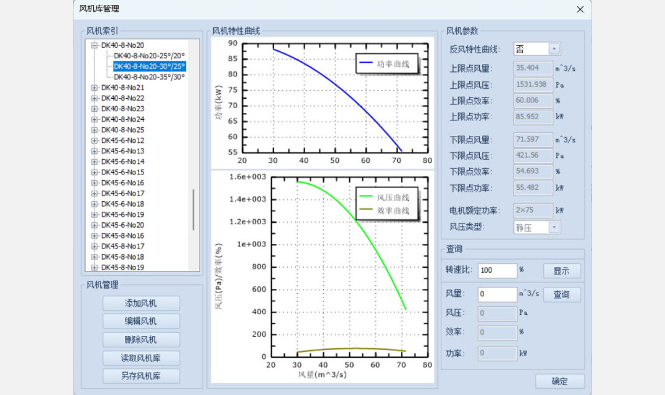Click the 功率 result field
This screenshot has width=665, height=395.
click(x=497, y=353)
